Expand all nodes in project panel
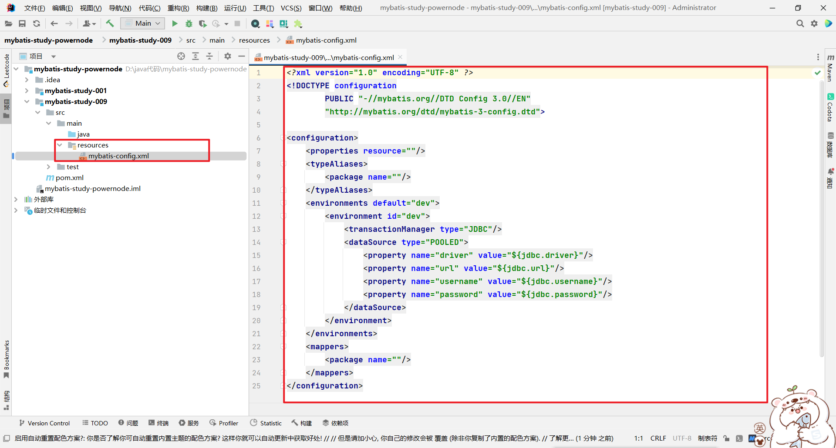The width and height of the screenshot is (836, 448). 196,56
